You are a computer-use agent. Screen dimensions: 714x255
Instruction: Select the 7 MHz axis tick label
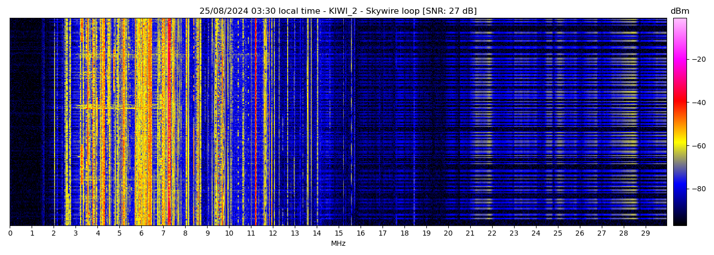pyautogui.click(x=163, y=233)
